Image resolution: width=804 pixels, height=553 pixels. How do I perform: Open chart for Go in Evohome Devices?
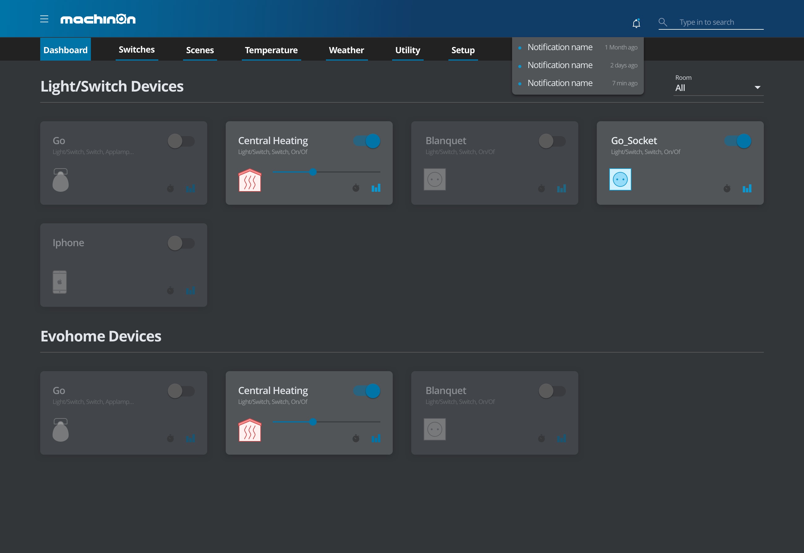(190, 438)
